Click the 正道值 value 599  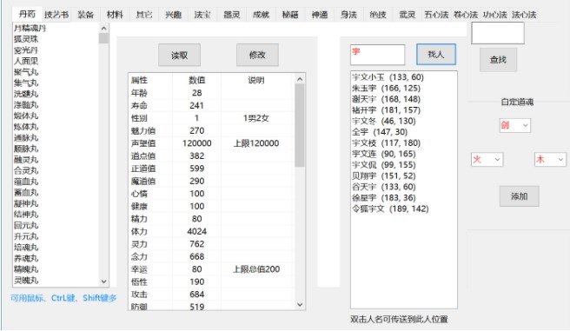pos(196,169)
